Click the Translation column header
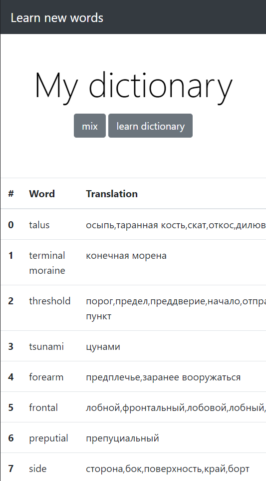Image resolution: width=266 pixels, height=481 pixels. tap(112, 194)
